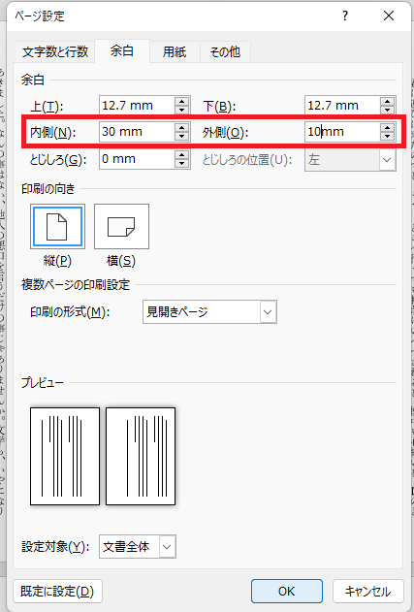Click the 内側(N) margin input field
The image size is (414, 612).
137,132
